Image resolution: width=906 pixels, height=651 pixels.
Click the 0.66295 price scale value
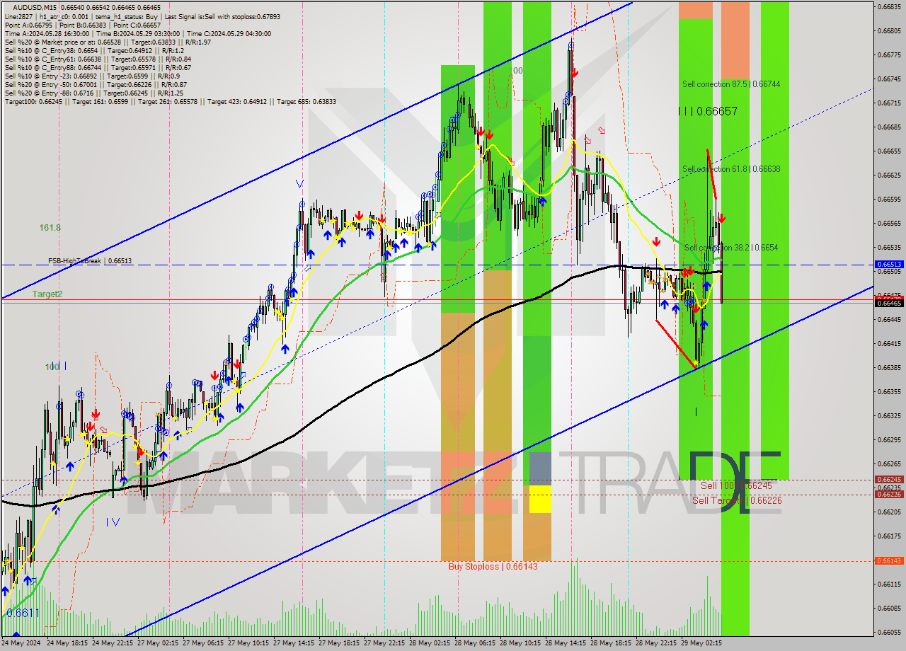pyautogui.click(x=890, y=440)
